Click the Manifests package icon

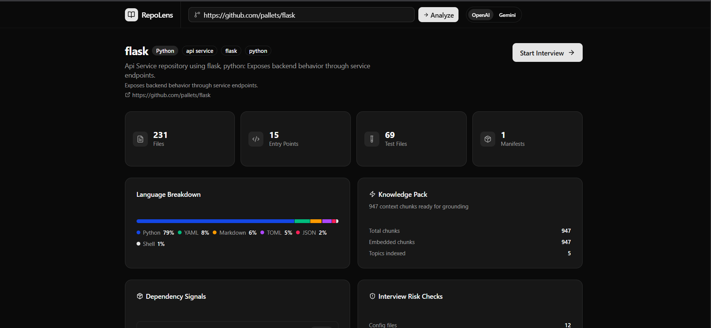pos(488,139)
